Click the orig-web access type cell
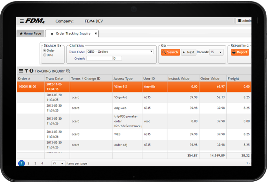Screen dimensions: 267x182 127,108
